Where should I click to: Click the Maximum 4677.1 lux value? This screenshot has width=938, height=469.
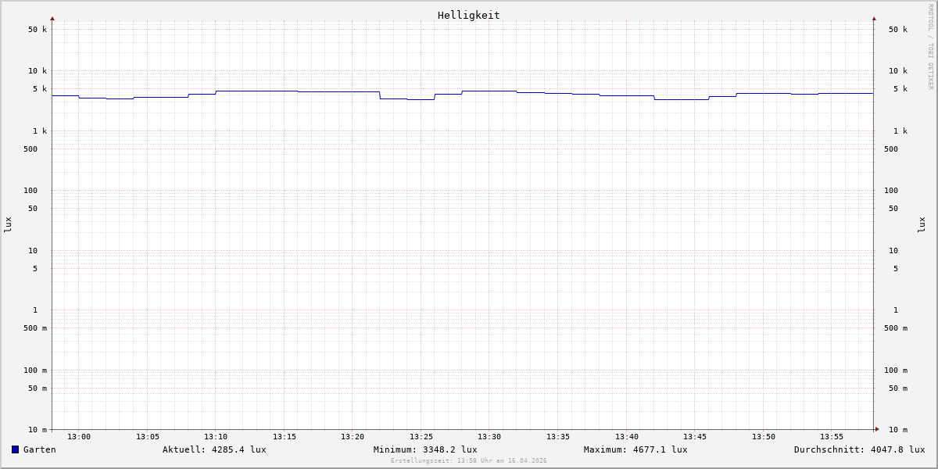click(635, 449)
